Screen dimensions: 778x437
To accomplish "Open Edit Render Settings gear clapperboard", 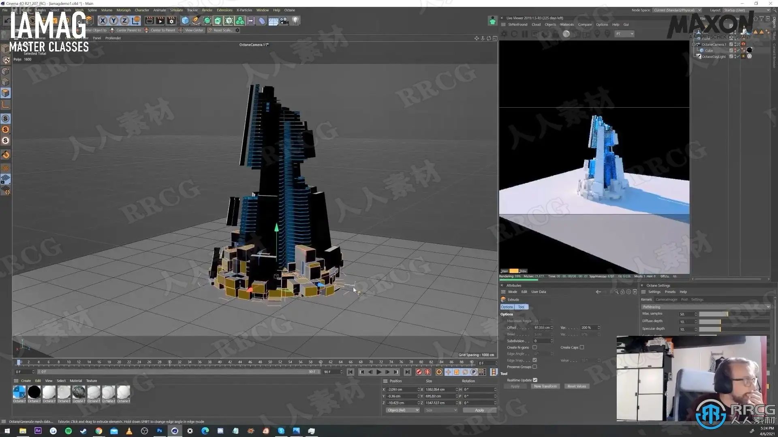I will point(171,21).
